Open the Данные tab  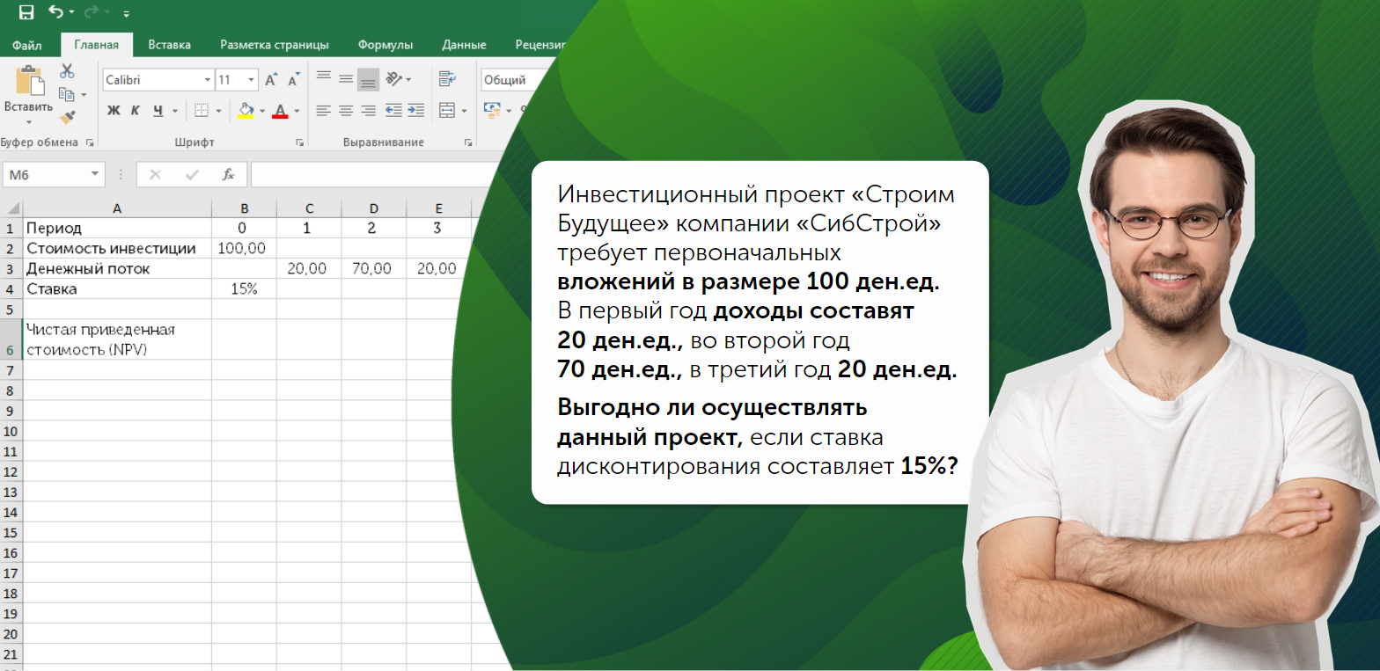(464, 45)
